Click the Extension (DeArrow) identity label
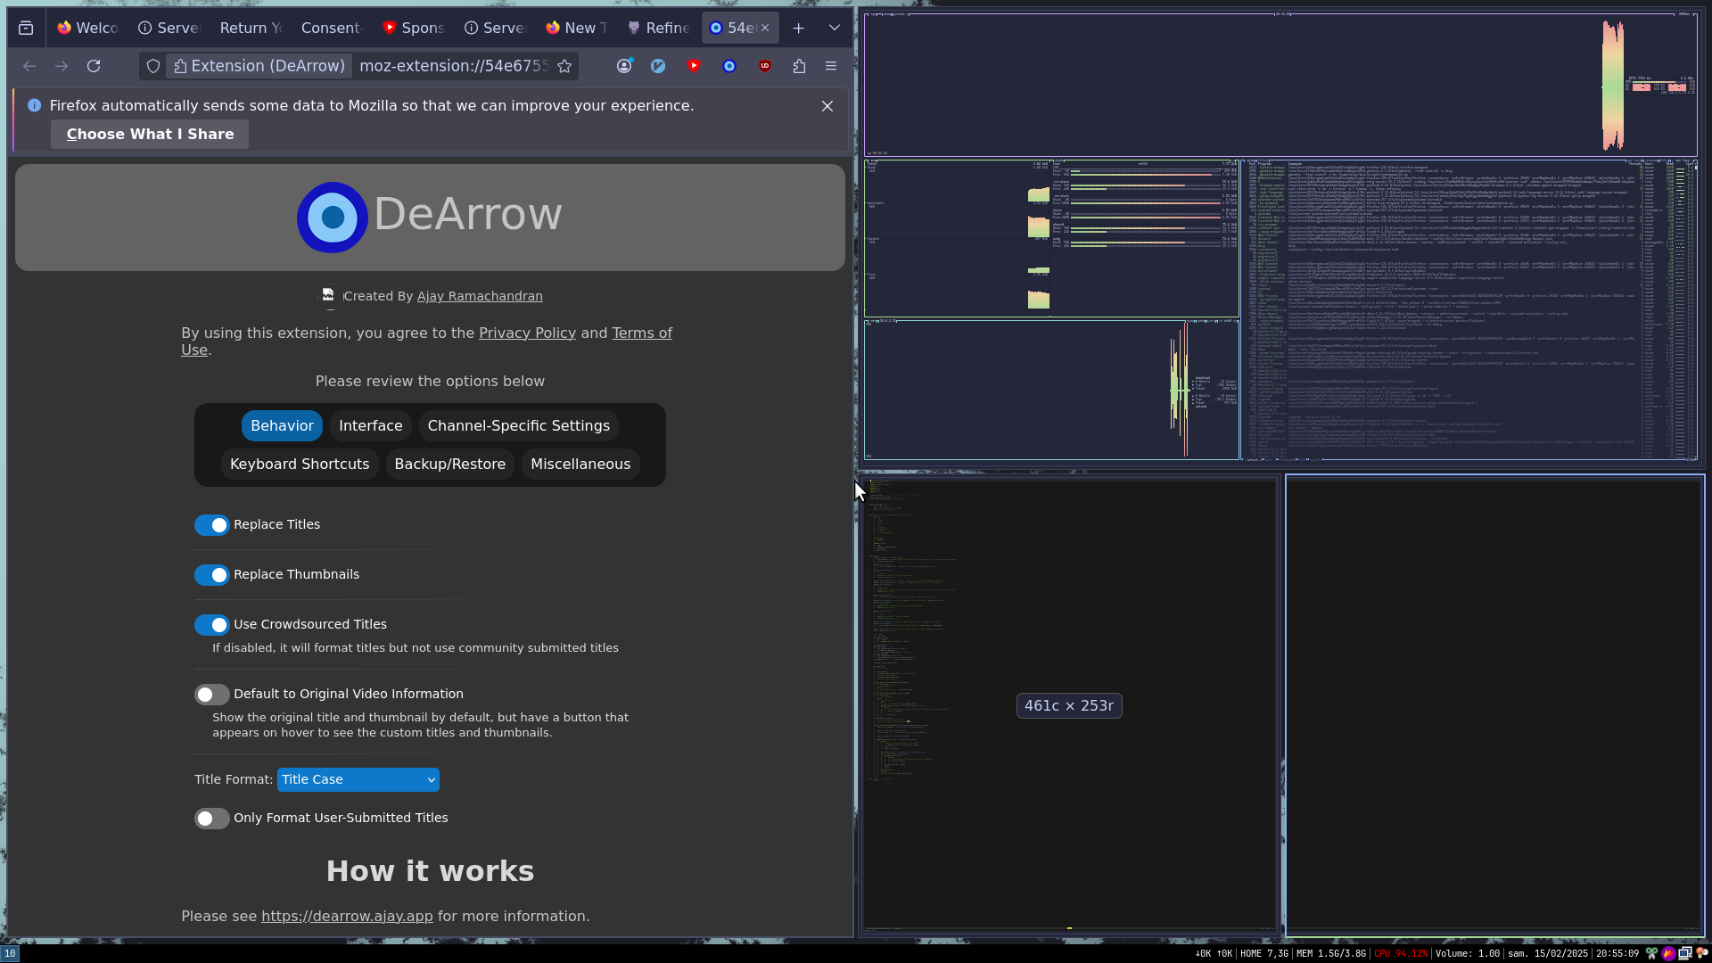The width and height of the screenshot is (1712, 963). point(259,66)
